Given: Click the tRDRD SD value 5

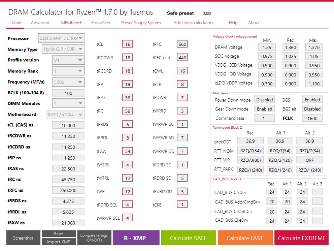Looking at the screenshot, I should [x=182, y=178].
